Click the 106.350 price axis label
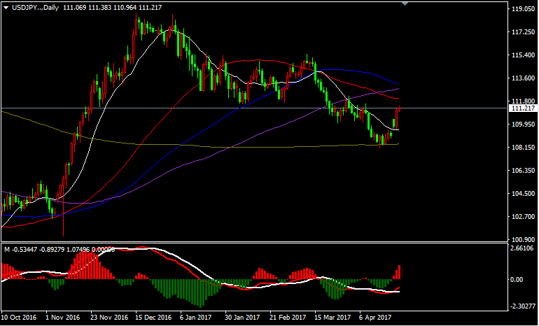This screenshot has height=326, width=539. coord(522,171)
